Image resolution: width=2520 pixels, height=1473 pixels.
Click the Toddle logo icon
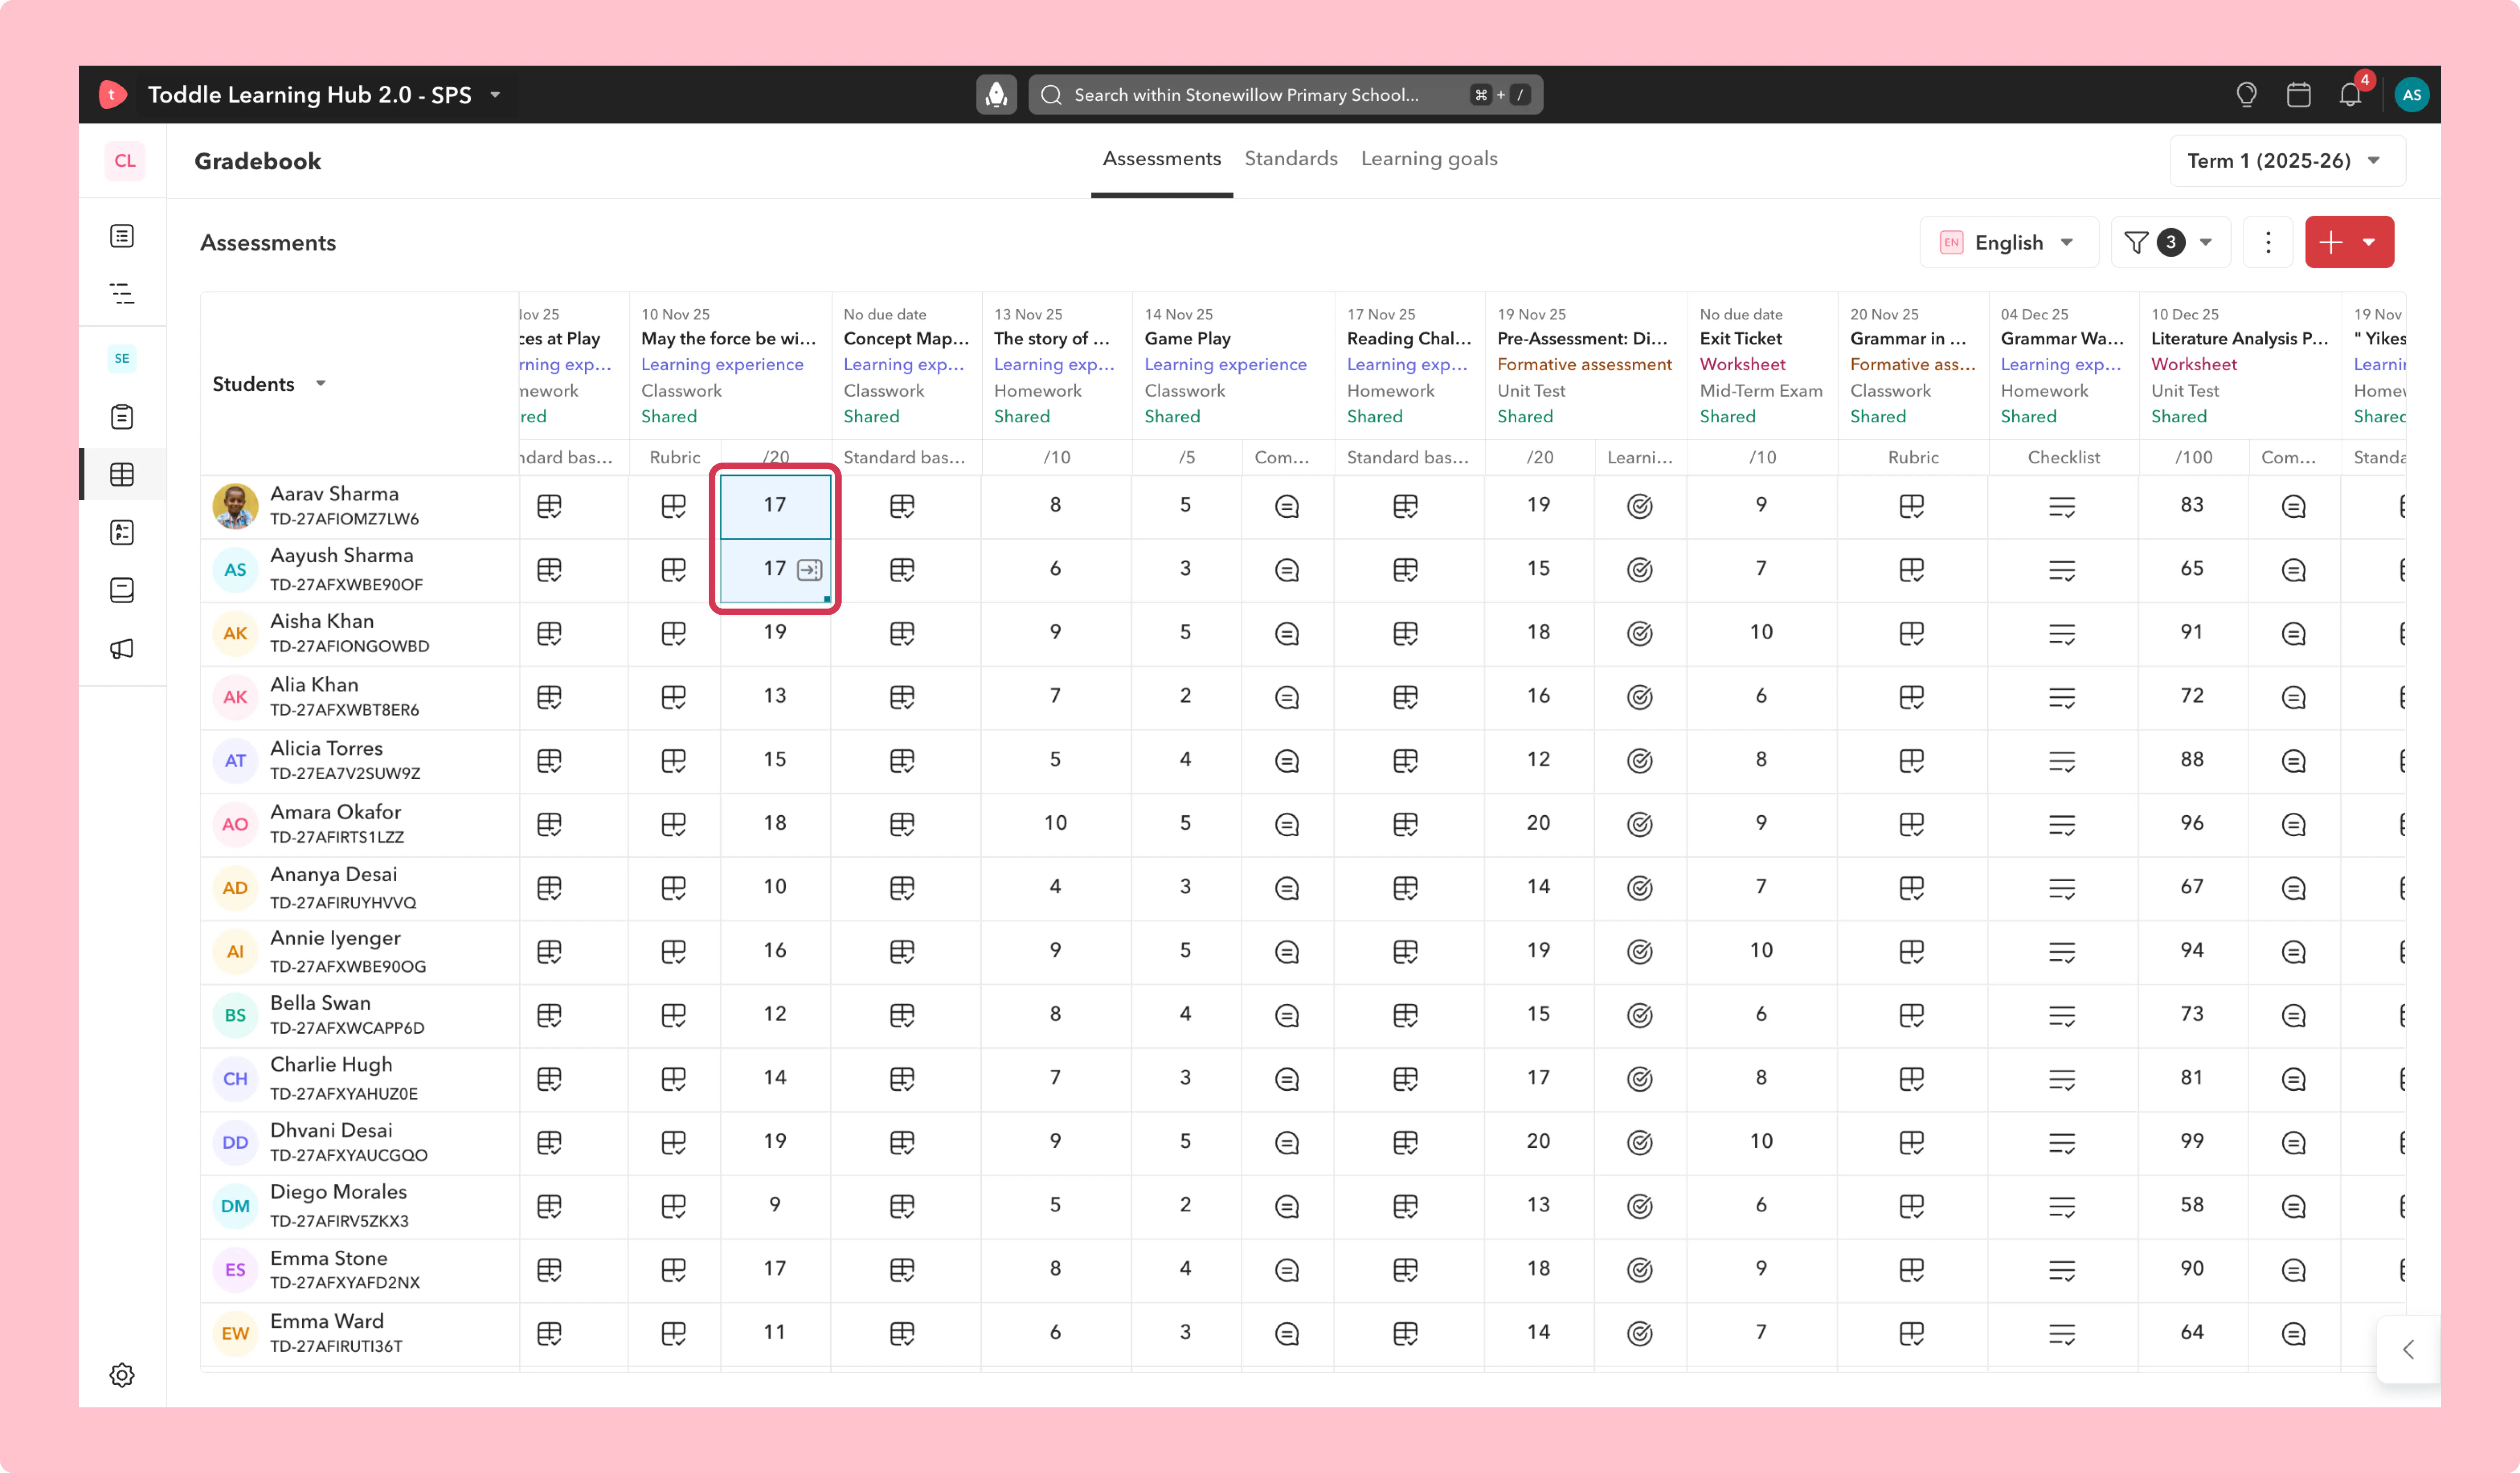pyautogui.click(x=113, y=95)
